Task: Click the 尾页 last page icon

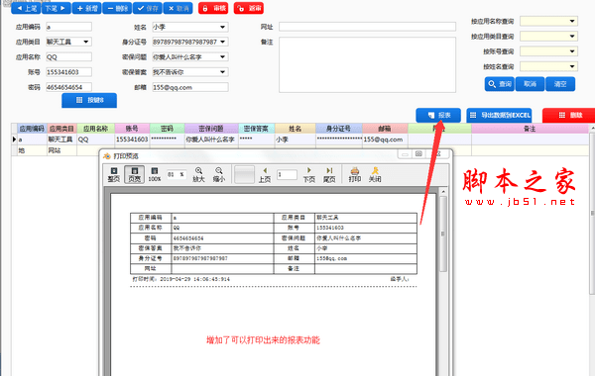Action: point(329,174)
